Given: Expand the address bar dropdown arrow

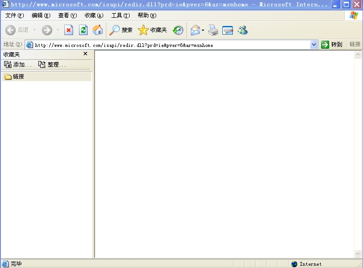Looking at the screenshot, I should tap(314, 45).
